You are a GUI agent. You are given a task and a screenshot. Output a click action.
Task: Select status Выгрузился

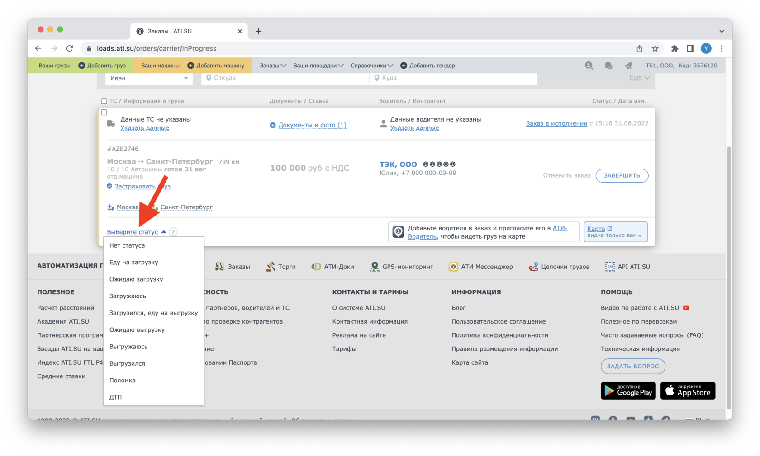[154, 363]
